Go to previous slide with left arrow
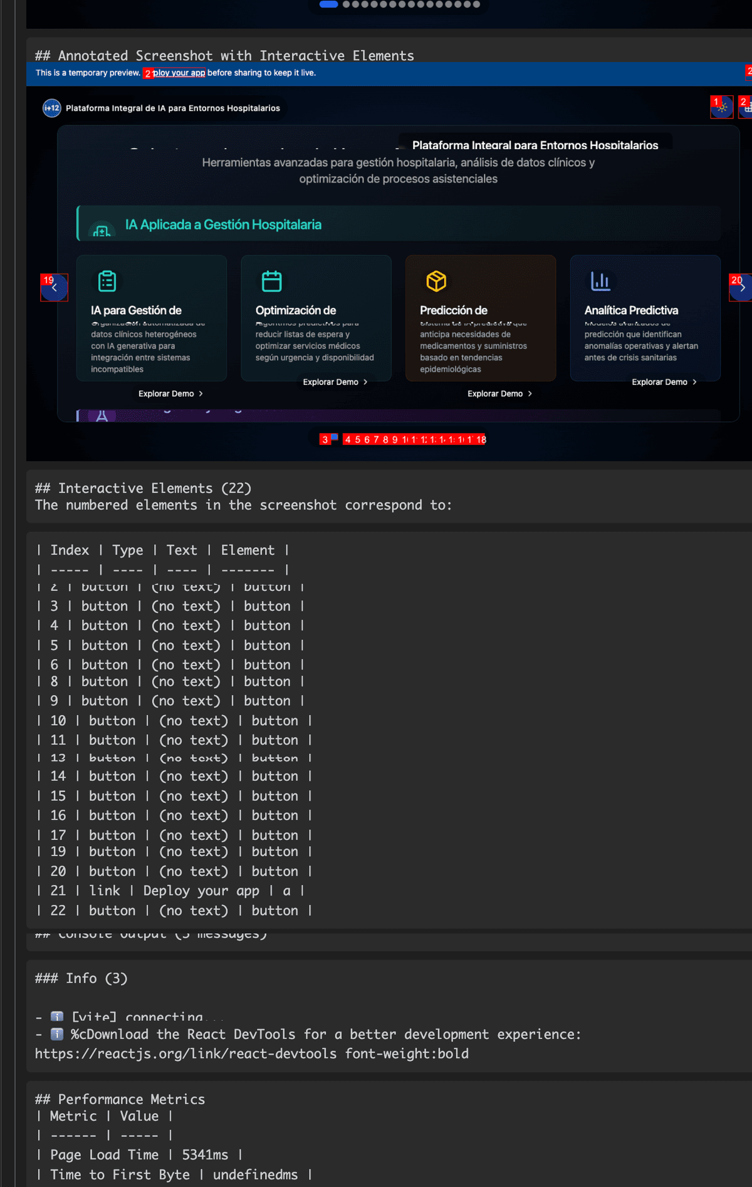 tap(55, 288)
